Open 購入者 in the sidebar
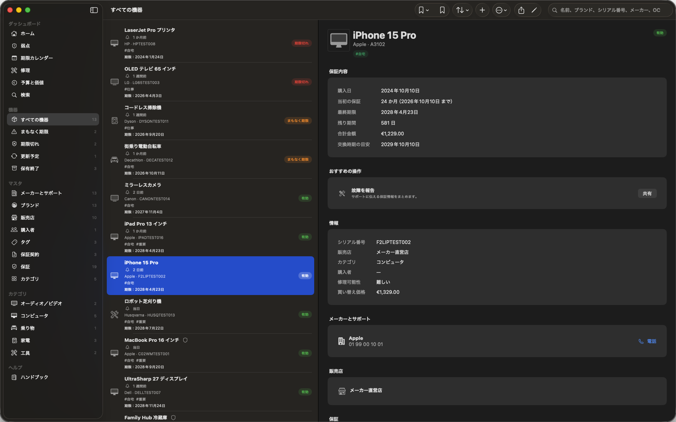This screenshot has width=676, height=422. pos(53,230)
